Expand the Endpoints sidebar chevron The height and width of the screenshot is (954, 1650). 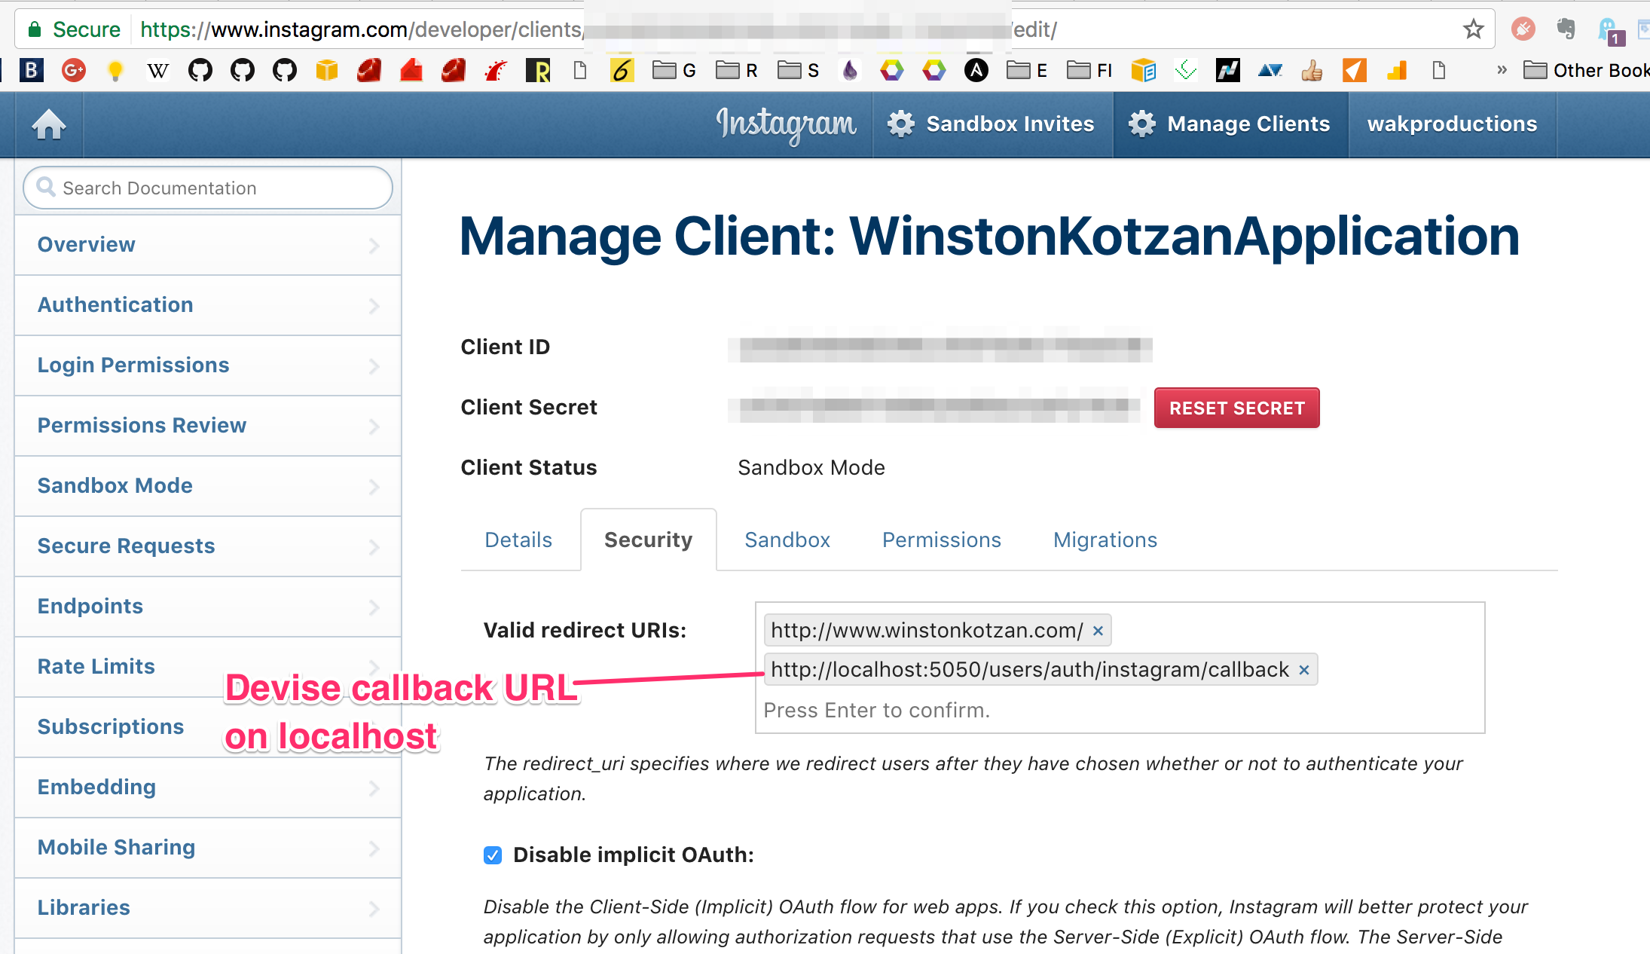click(374, 607)
